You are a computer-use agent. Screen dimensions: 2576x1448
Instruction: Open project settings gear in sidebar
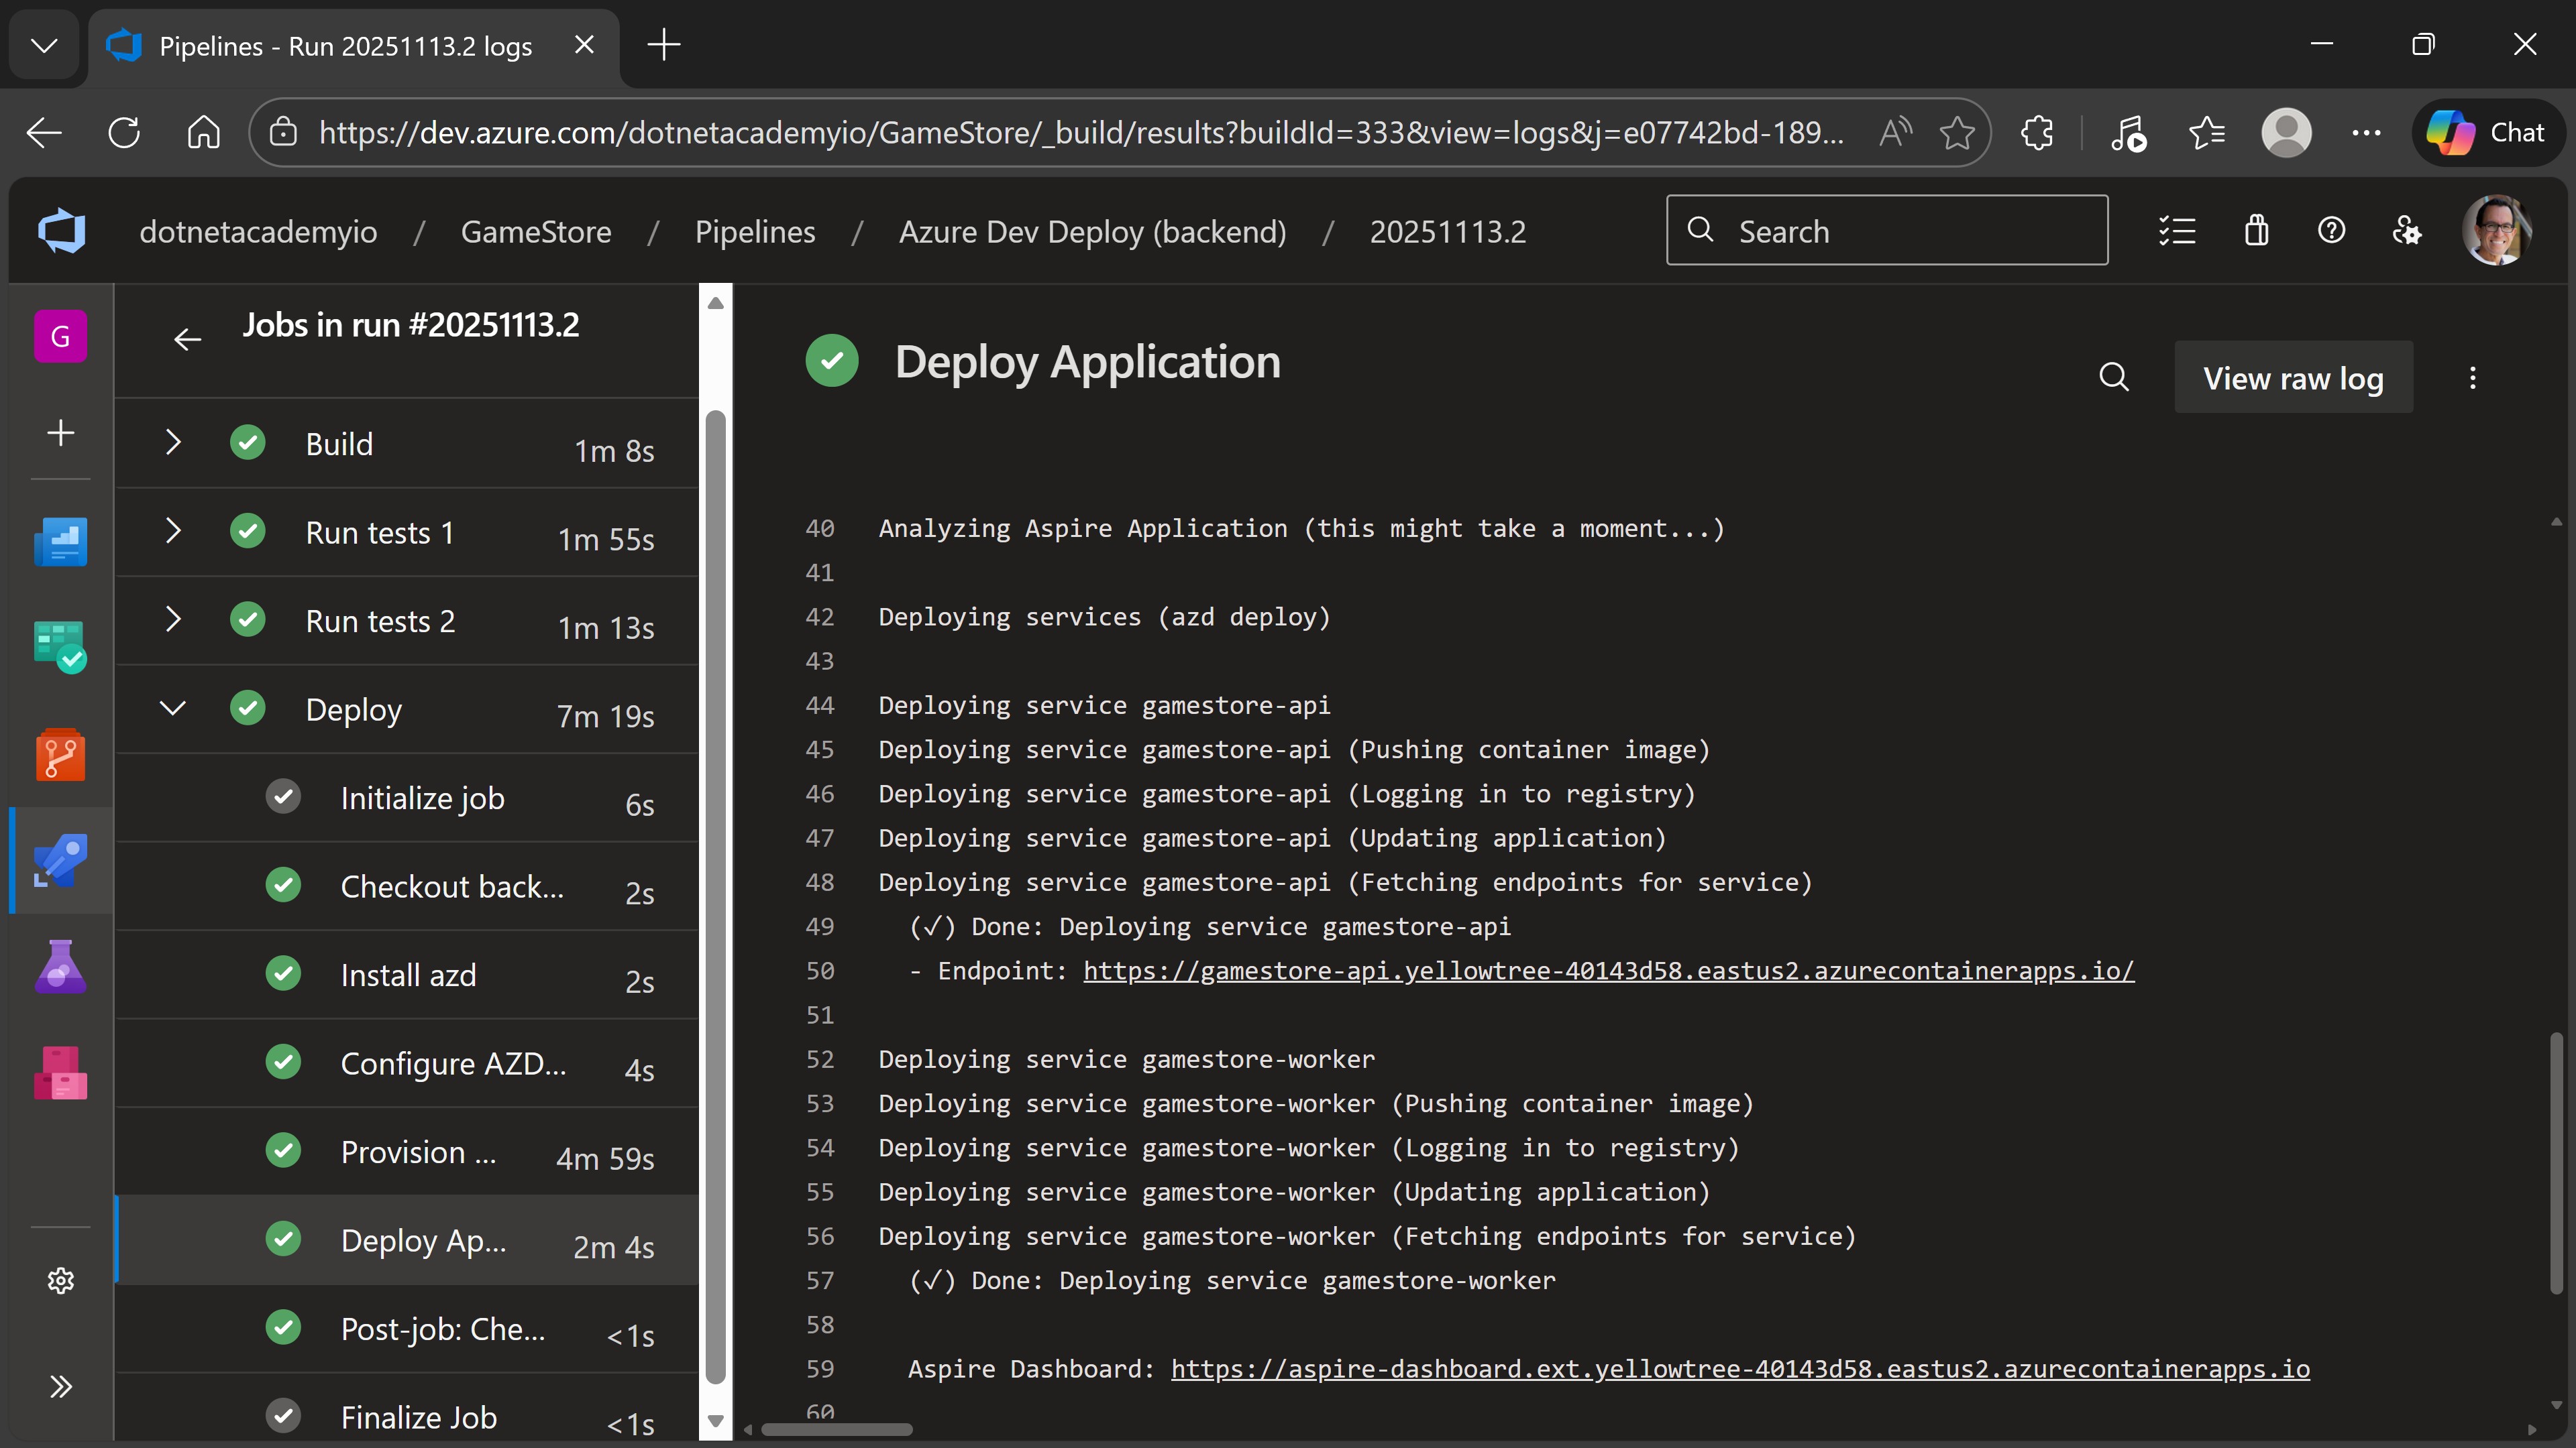click(x=60, y=1280)
